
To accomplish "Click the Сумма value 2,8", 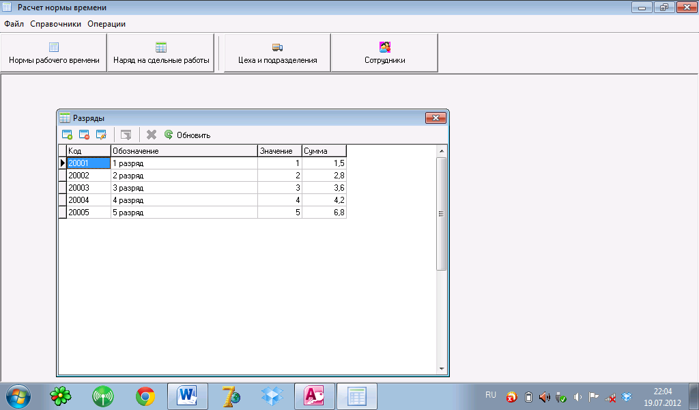I will point(324,176).
